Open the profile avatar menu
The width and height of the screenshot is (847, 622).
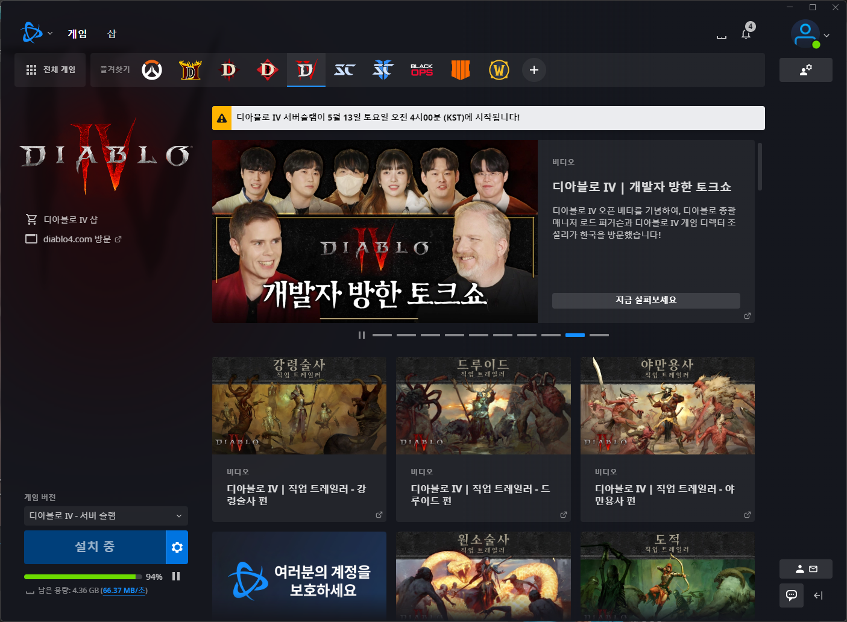pyautogui.click(x=805, y=34)
